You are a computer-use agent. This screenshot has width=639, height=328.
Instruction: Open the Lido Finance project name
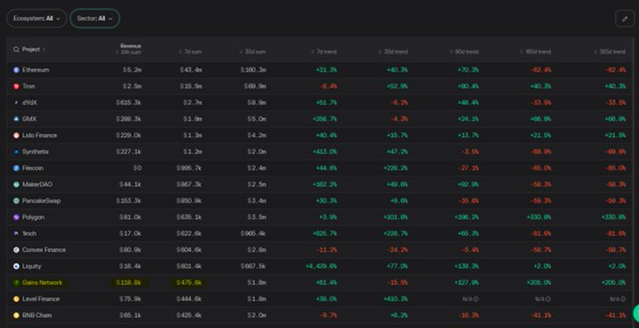click(x=40, y=135)
